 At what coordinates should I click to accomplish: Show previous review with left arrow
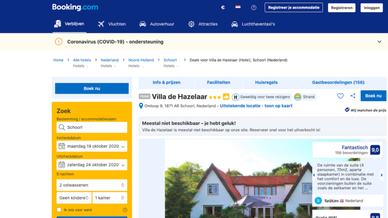(x=314, y=176)
